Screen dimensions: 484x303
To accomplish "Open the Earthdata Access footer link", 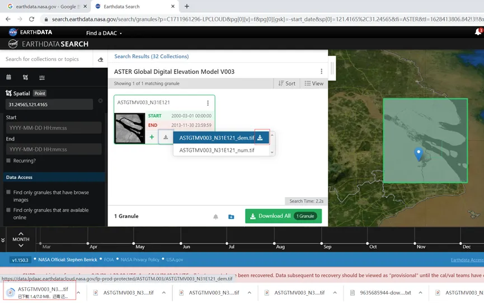I will (x=467, y=260).
